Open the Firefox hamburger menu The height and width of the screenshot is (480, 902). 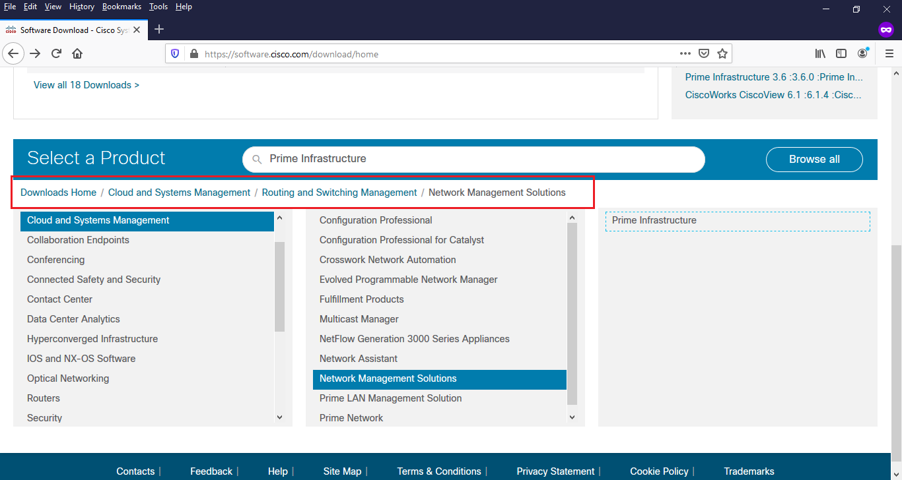click(889, 53)
